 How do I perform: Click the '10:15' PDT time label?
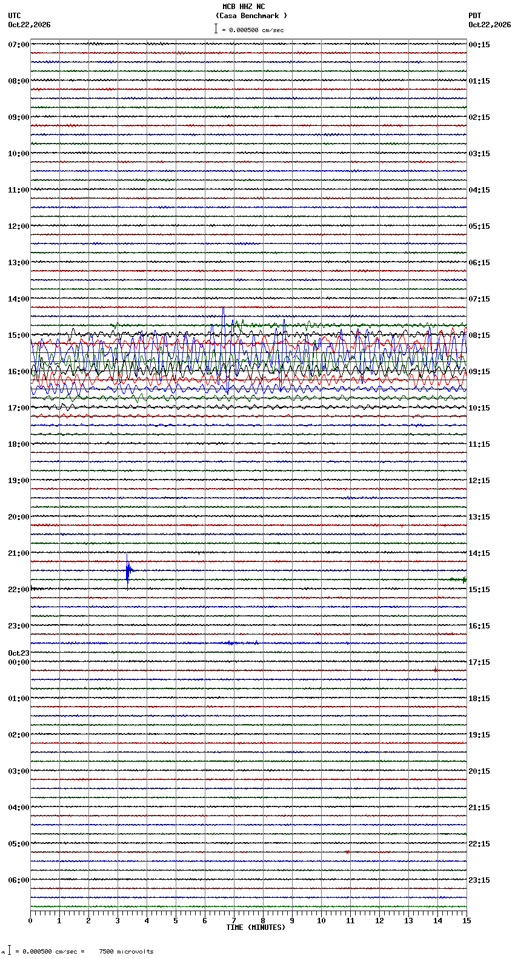(x=479, y=408)
